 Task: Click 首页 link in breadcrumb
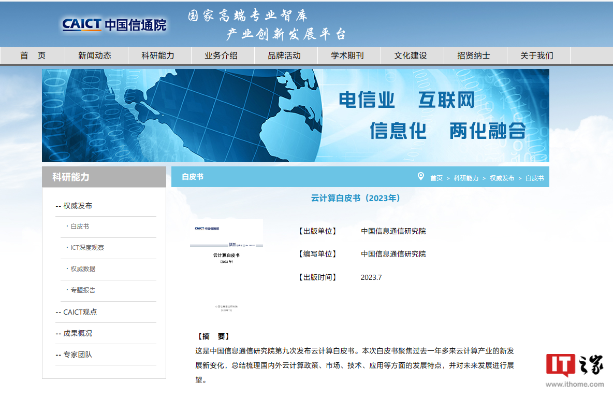point(436,178)
